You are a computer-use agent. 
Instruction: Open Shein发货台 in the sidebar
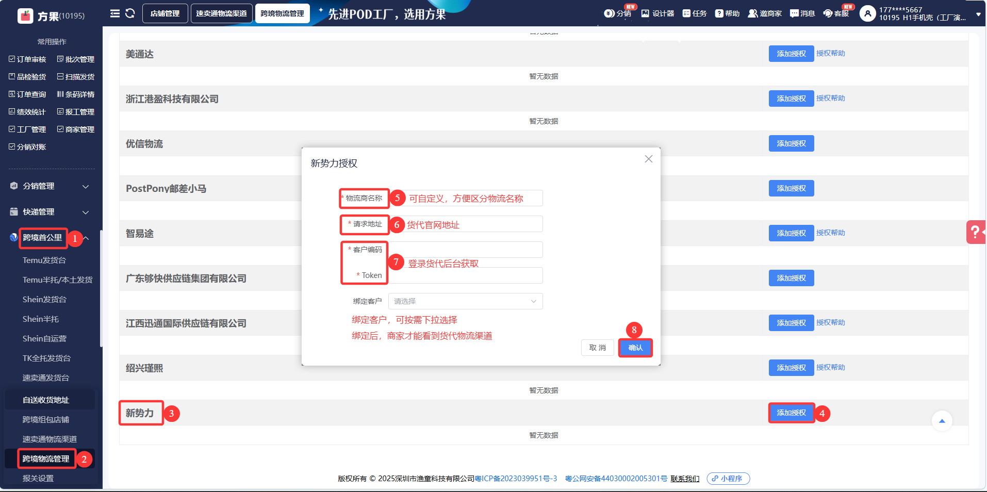pyautogui.click(x=44, y=300)
